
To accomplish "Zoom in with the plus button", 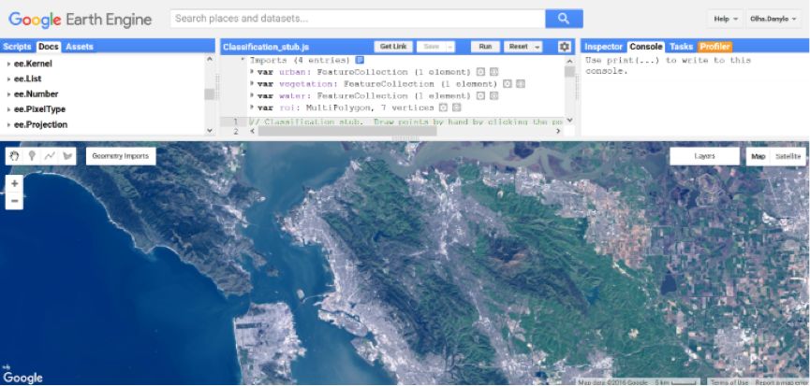I will (x=14, y=183).
